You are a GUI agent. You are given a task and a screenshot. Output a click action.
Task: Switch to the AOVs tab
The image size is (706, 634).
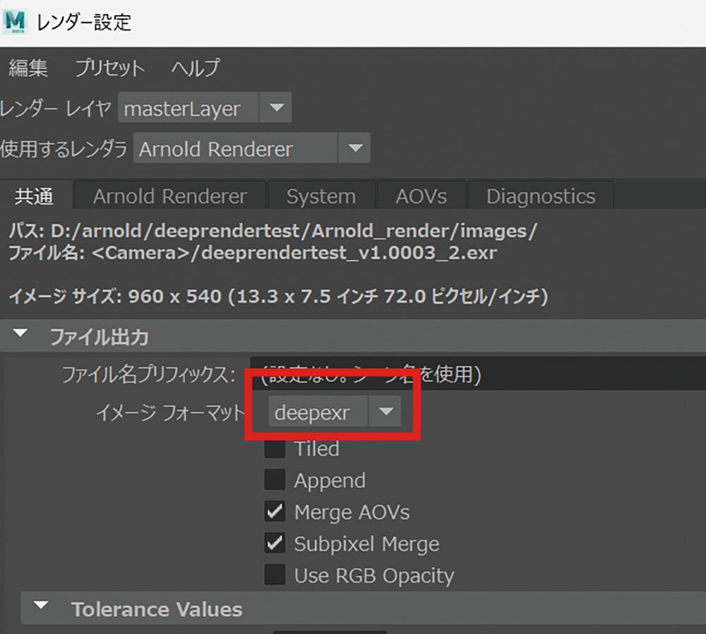point(421,196)
